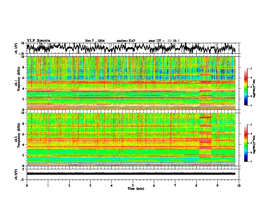269x208 pixels.
Task: Click the "Time (min)" axis label
Action: [136, 189]
